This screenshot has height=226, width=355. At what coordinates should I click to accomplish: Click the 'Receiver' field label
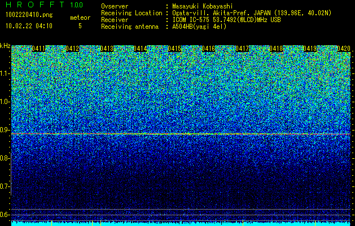click(115, 20)
